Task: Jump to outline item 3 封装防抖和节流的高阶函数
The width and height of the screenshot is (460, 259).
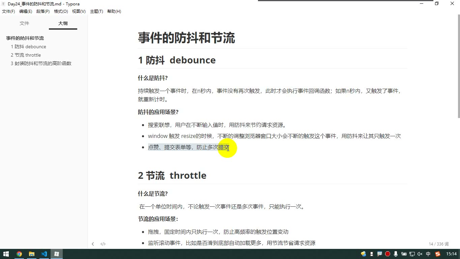Action: click(41, 63)
